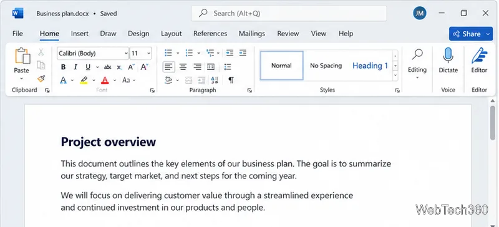Image resolution: width=499 pixels, height=227 pixels.
Task: Open the Paragraph settings dialog launcher
Action: pos(249,90)
